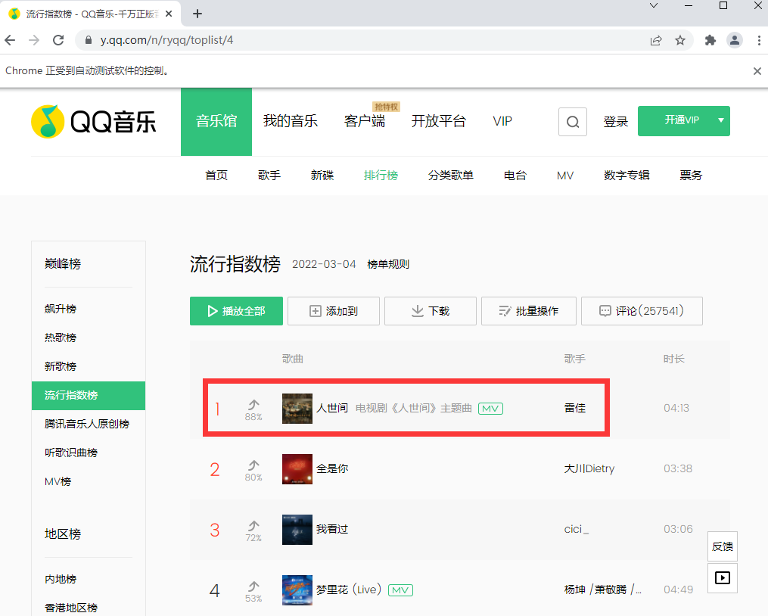Open the 腾讯音乐人原创榜 chart

[x=87, y=424]
